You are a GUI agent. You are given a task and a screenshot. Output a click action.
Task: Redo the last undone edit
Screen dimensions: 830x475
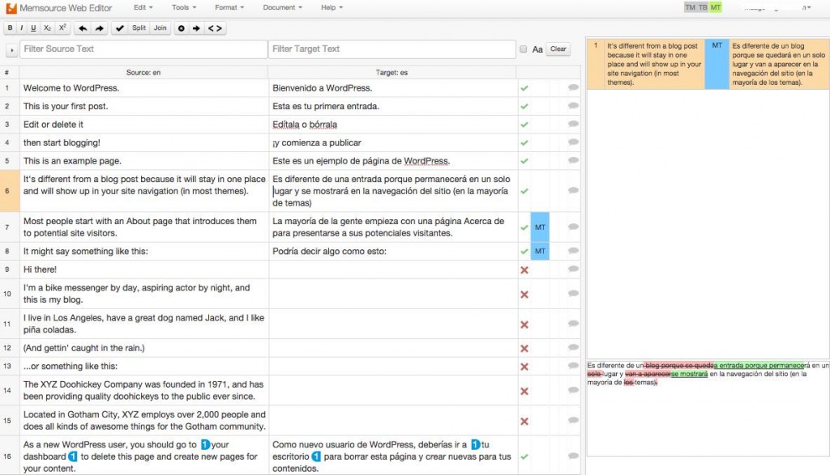pyautogui.click(x=100, y=28)
